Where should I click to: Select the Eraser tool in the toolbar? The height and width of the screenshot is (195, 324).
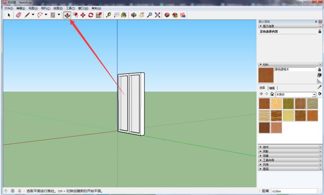pos(18,15)
